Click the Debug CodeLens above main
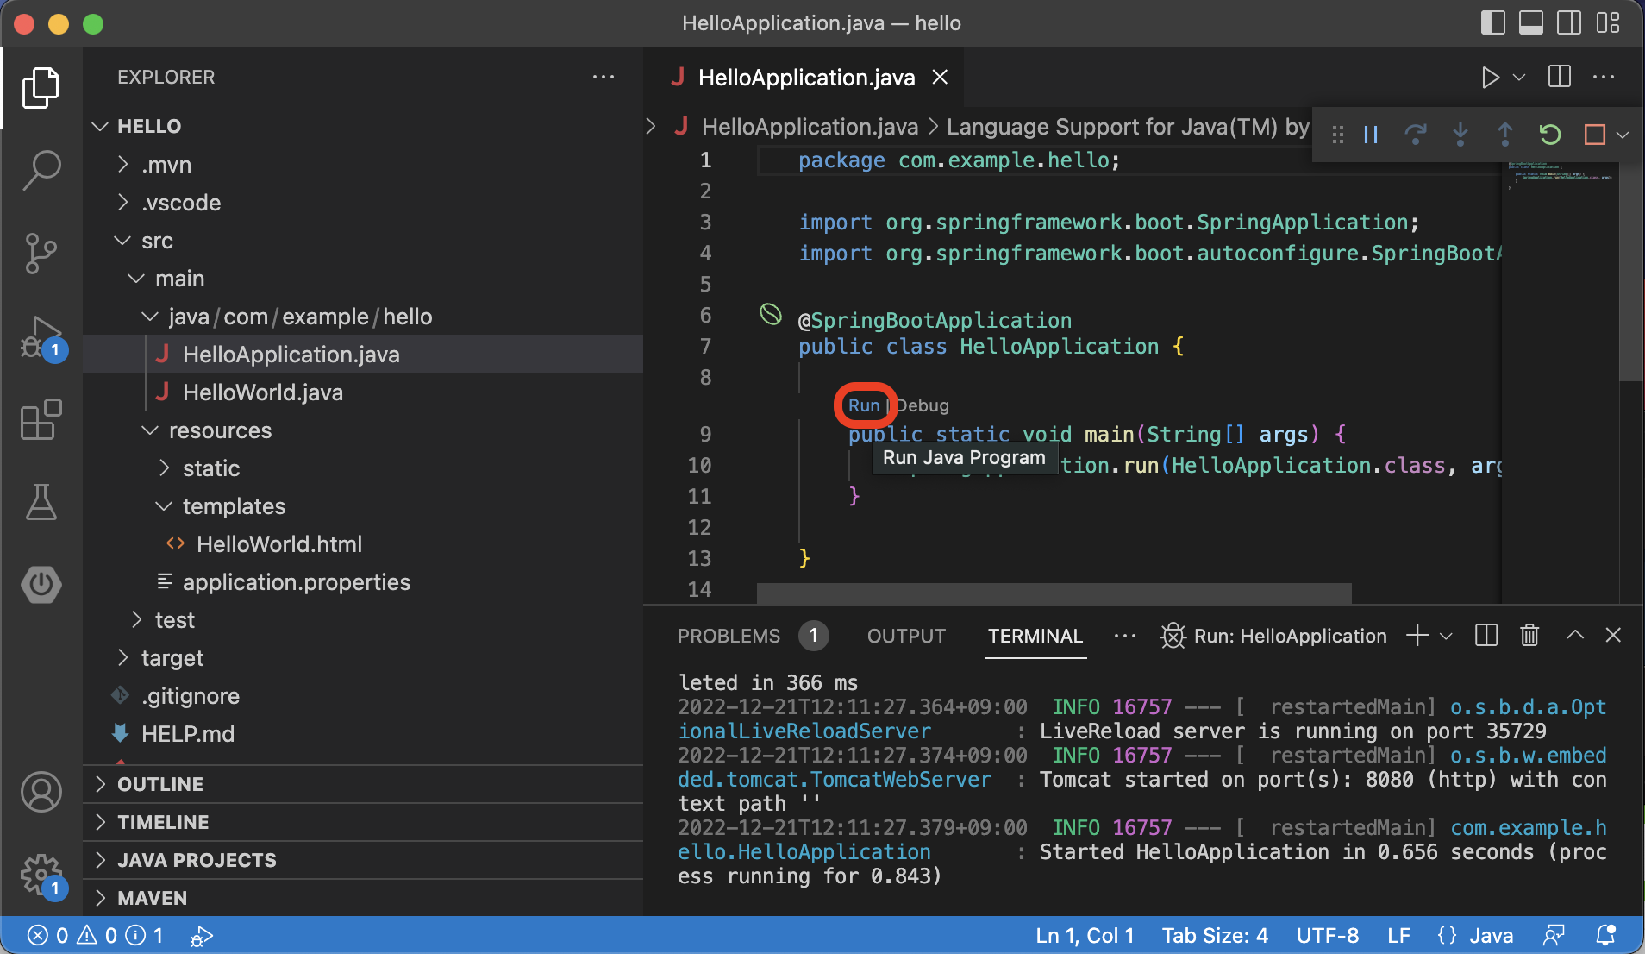1645x954 pixels. (x=923, y=405)
